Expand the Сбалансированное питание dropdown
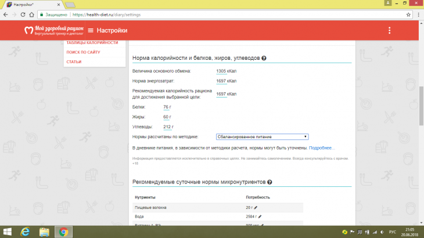424x238 pixels. click(261, 136)
